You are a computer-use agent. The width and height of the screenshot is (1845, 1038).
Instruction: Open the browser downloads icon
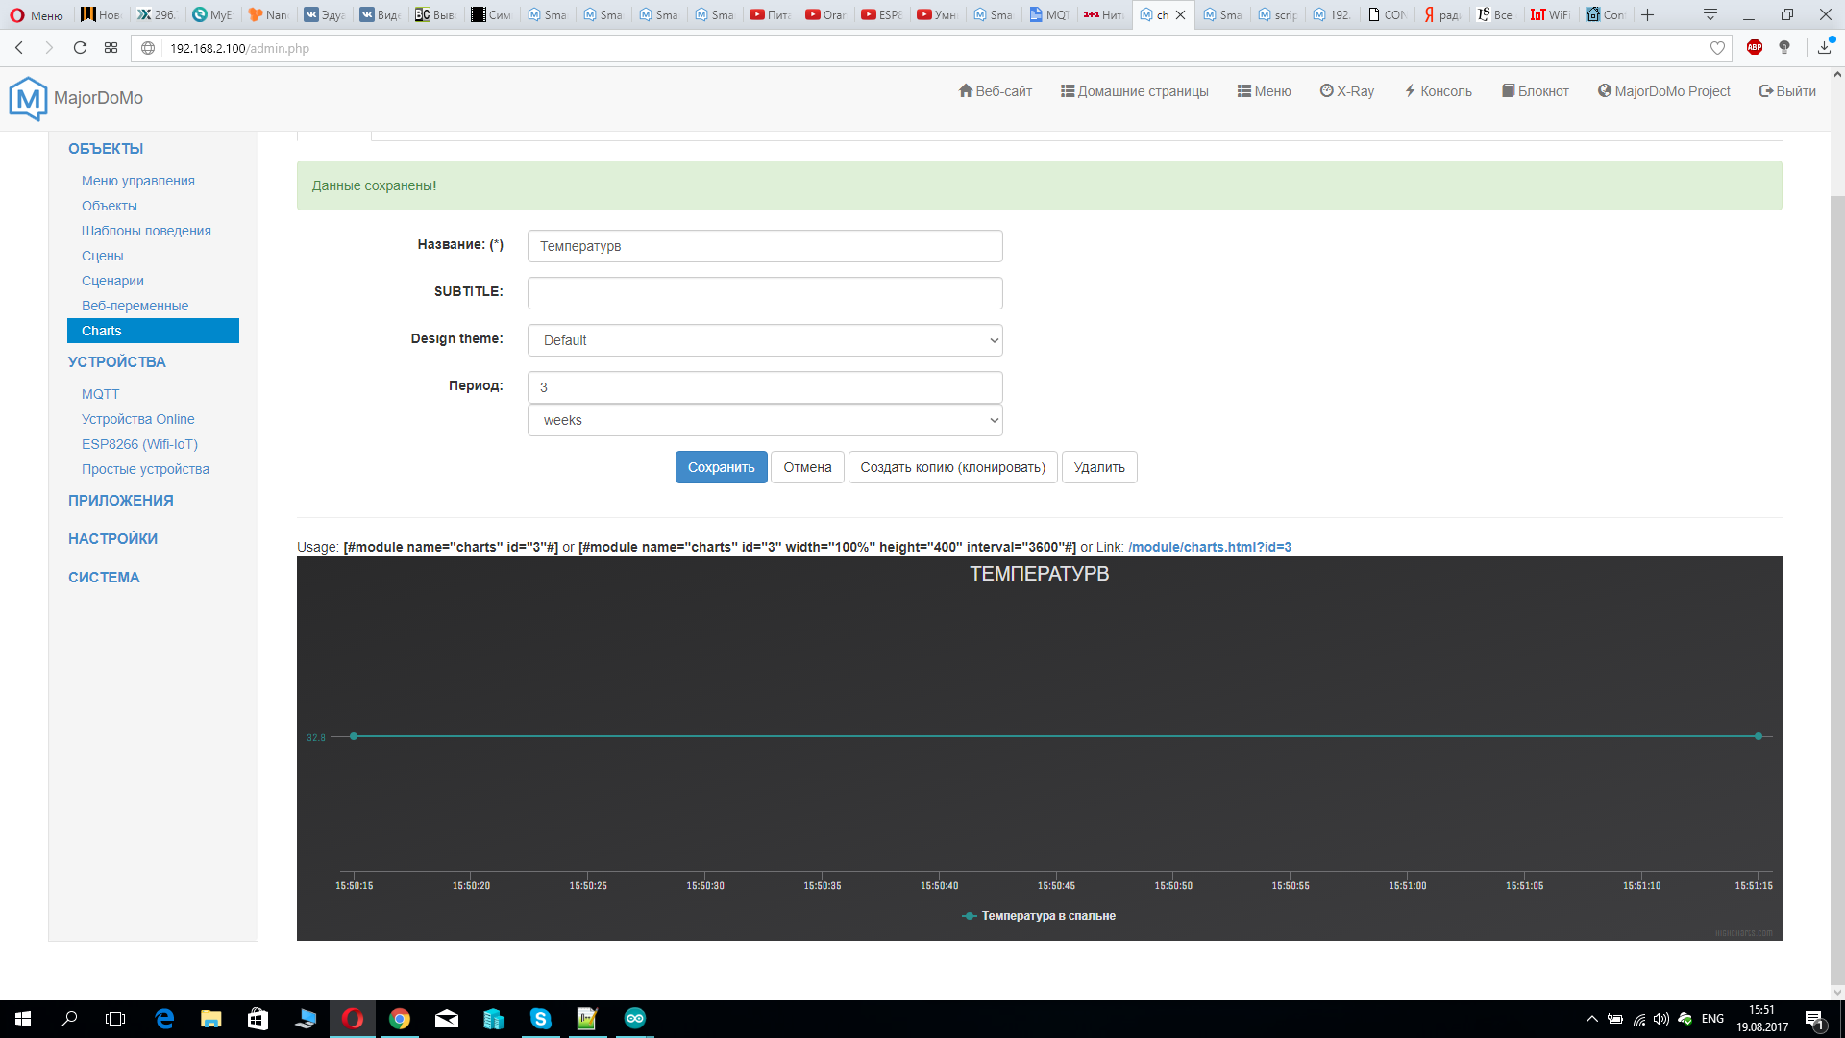click(1824, 48)
